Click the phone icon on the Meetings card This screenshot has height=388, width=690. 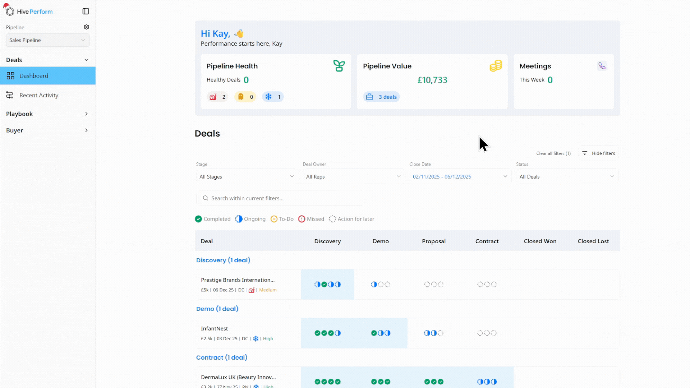pos(602,66)
